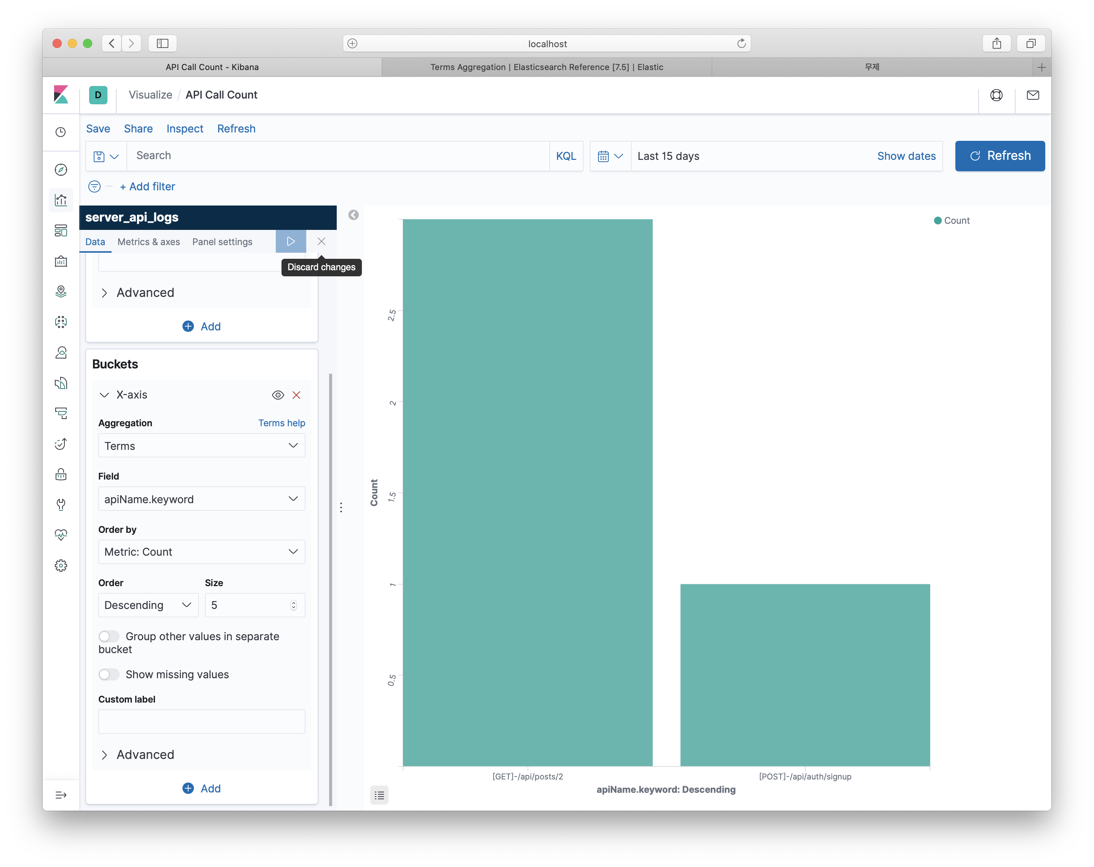Apply changes with the play button
Image resolution: width=1094 pixels, height=867 pixels.
pyautogui.click(x=291, y=241)
